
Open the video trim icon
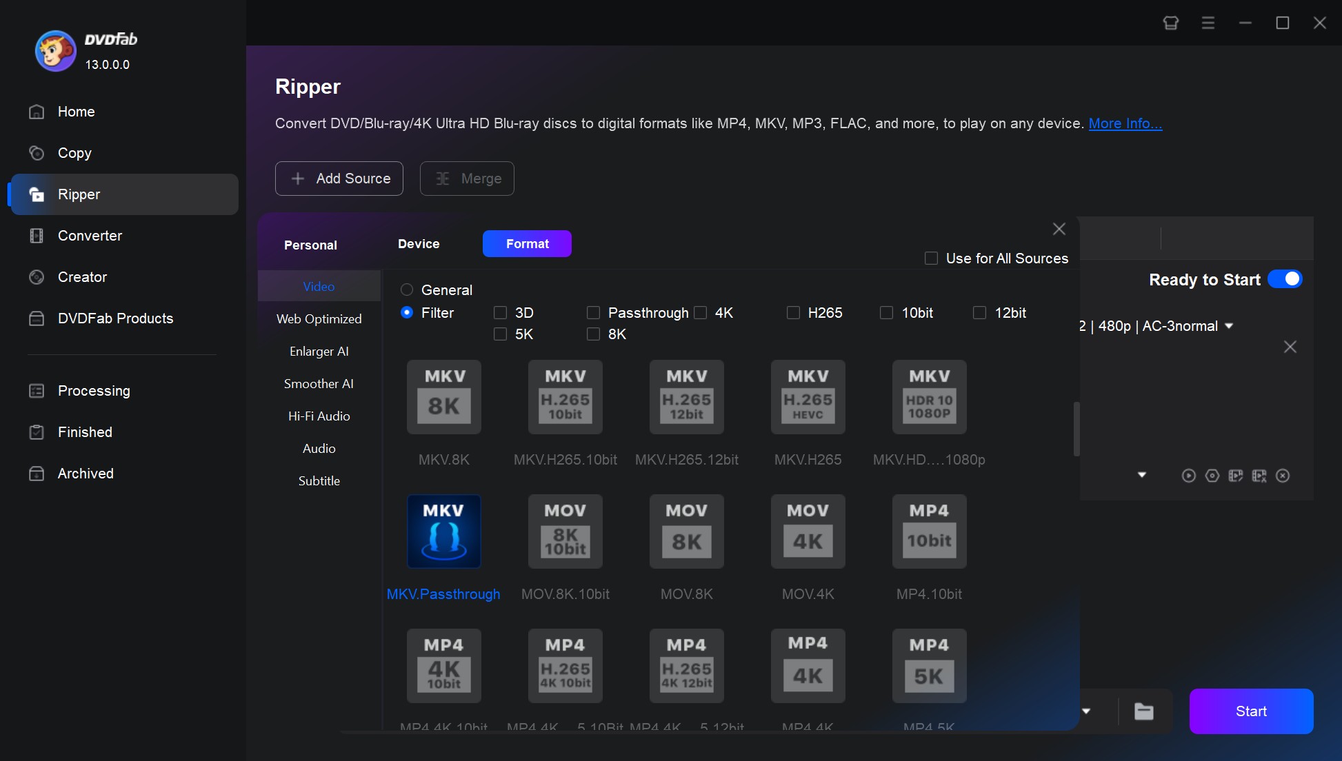1259,476
